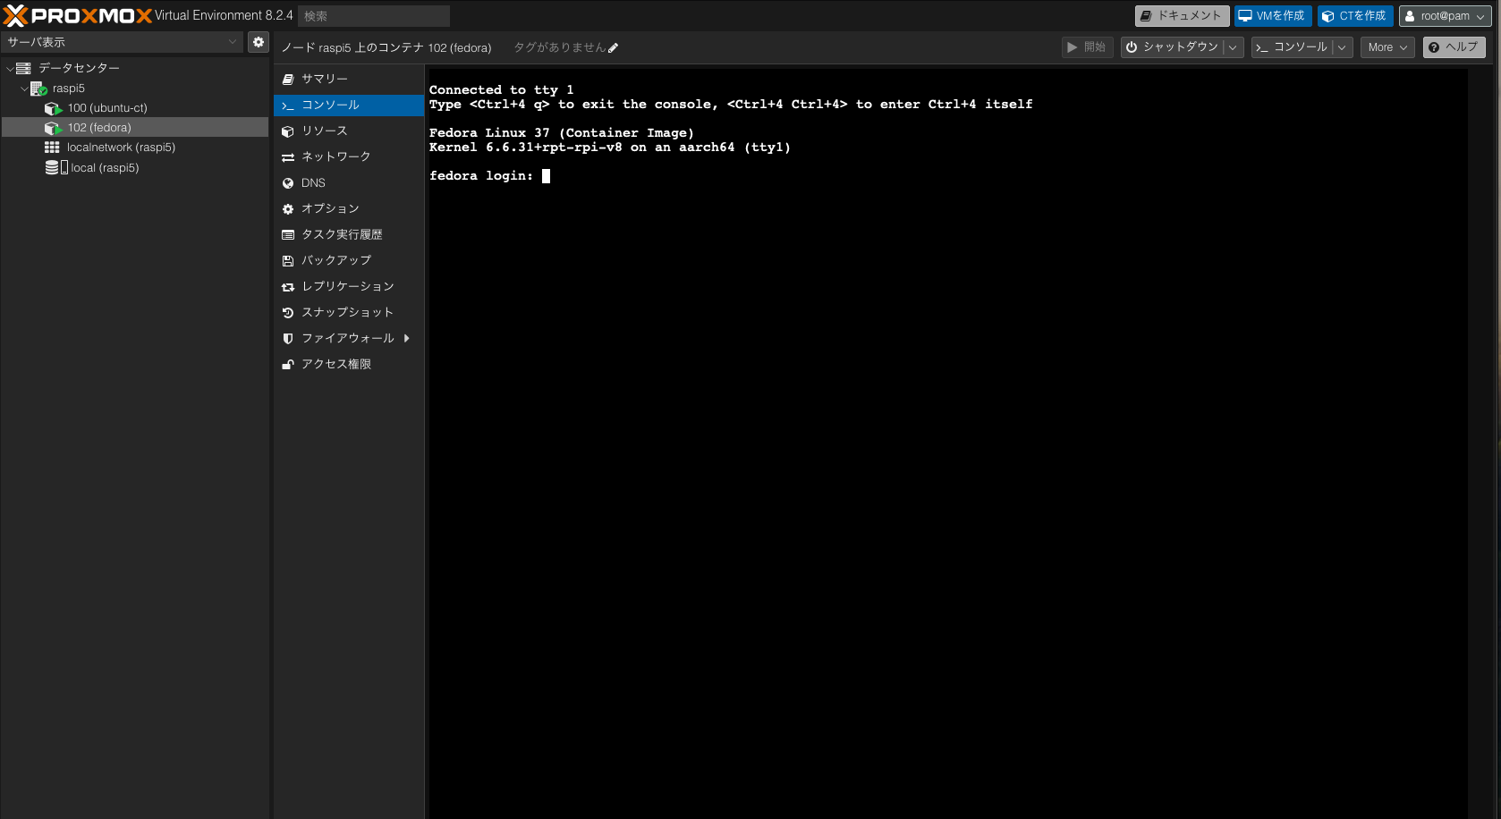Image resolution: width=1501 pixels, height=819 pixels.
Task: Click the タグがありません tag label
Action: click(x=559, y=47)
